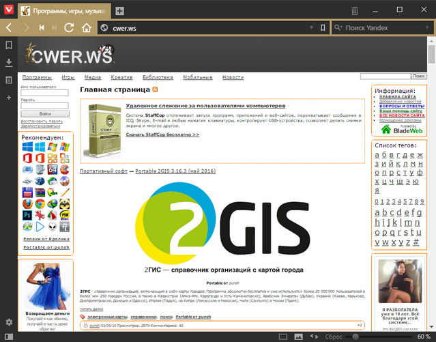Viewport: 436px width, 342px height.
Task: Click the Пароль password field
Action: 44,105
